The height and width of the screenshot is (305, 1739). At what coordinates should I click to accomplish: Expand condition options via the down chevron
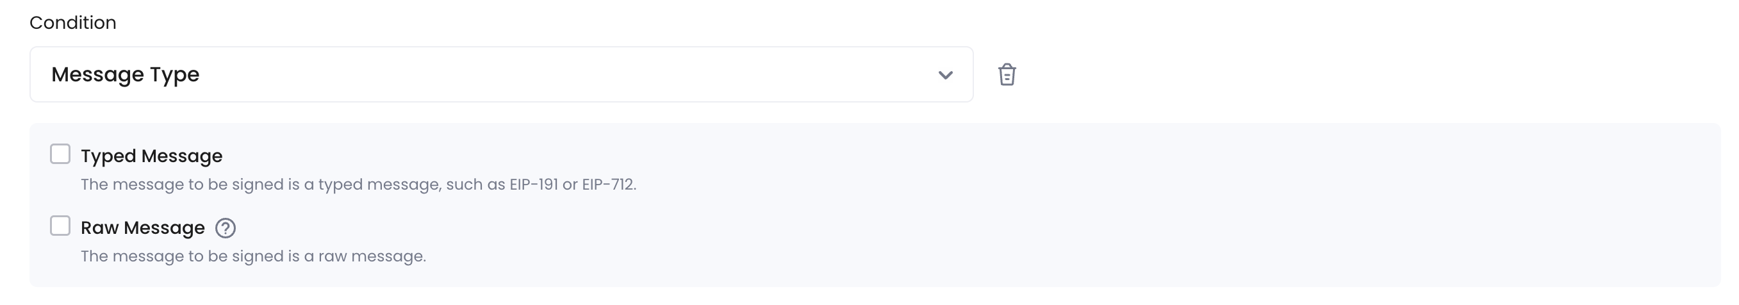pos(945,75)
